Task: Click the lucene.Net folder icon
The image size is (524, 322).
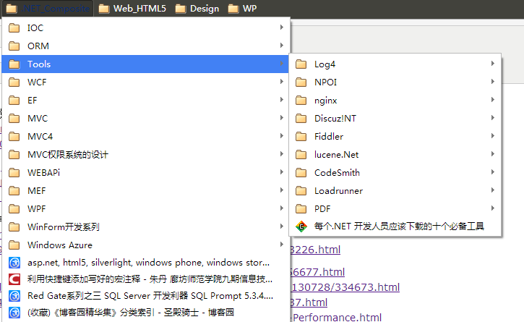Action: (301, 154)
